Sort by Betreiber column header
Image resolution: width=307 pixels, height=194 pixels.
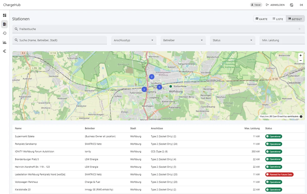point(90,128)
